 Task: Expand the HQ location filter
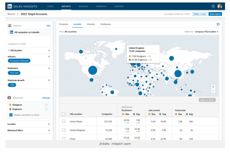[9, 51]
